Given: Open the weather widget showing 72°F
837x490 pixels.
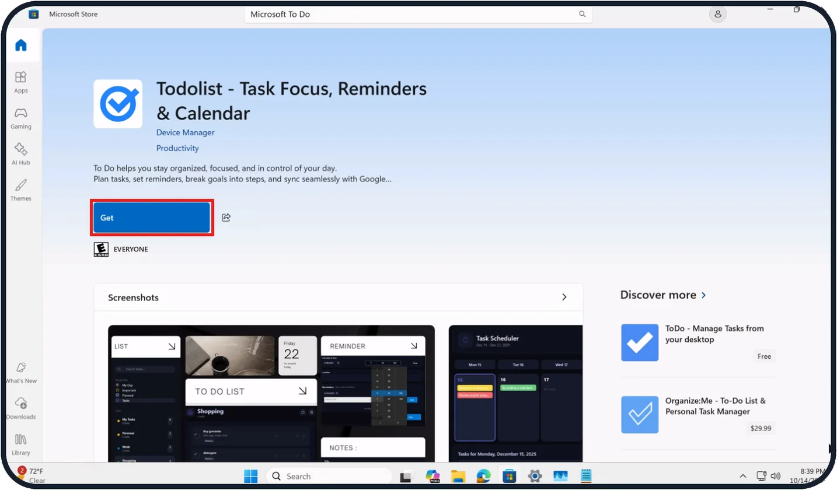Looking at the screenshot, I should (32, 475).
